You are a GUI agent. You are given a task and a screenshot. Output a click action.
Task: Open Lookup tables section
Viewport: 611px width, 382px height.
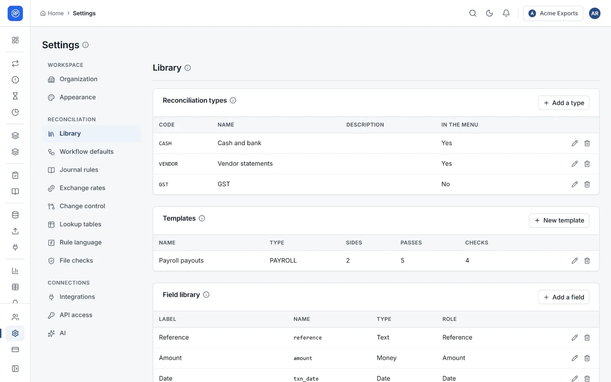[92, 224]
